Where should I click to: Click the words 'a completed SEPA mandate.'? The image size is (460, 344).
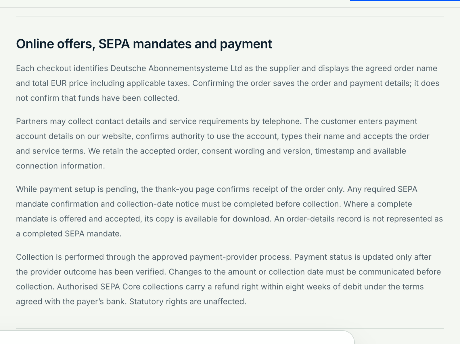[69, 234]
